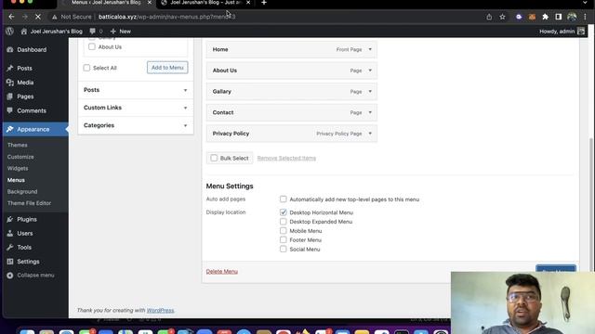Close the Menus browser tab
595x334 pixels.
click(150, 3)
